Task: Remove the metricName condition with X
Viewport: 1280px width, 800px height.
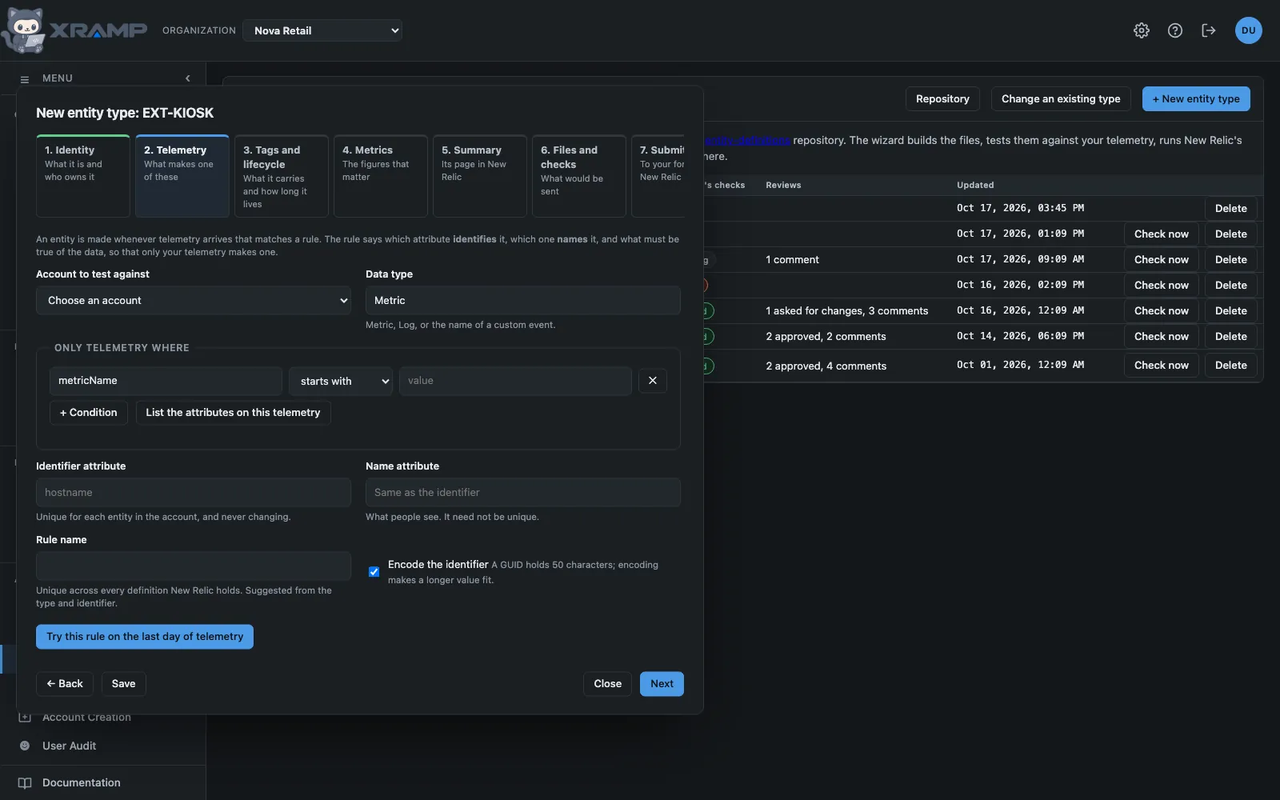Action: tap(653, 381)
